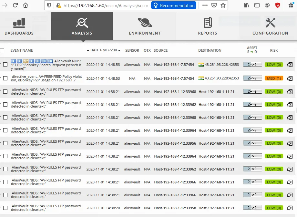The width and height of the screenshot is (297, 217).
Task: Click the Recommendation button
Action: tap(173, 5)
